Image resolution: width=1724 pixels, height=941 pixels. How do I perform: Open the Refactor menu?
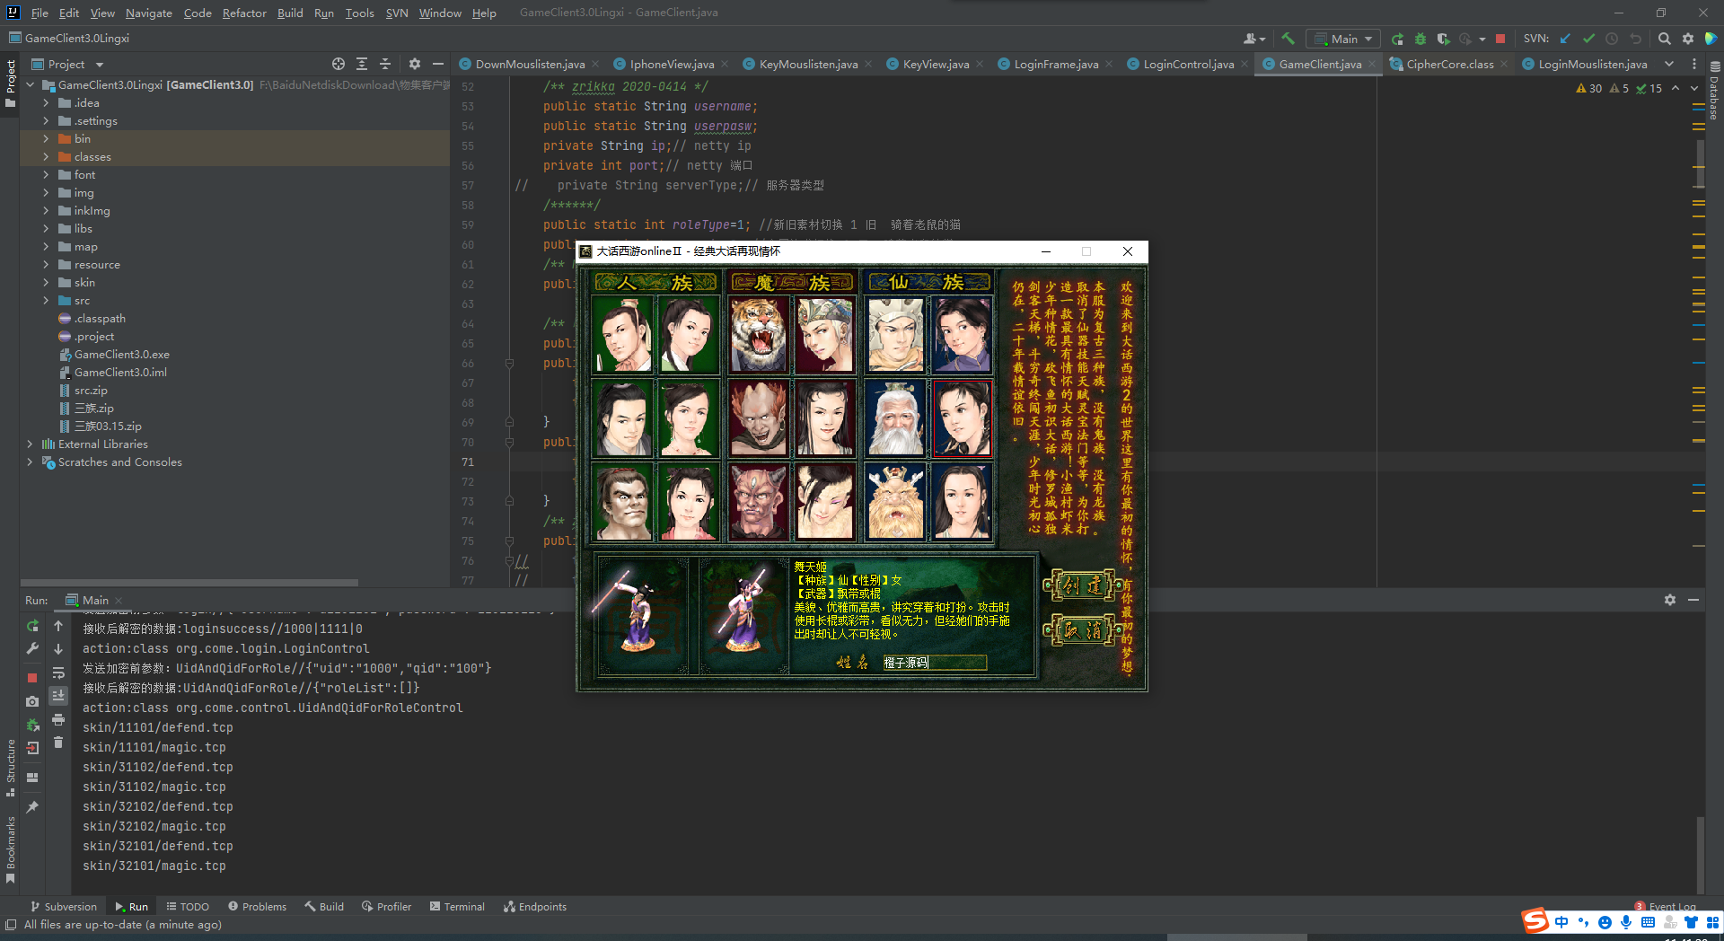tap(244, 13)
